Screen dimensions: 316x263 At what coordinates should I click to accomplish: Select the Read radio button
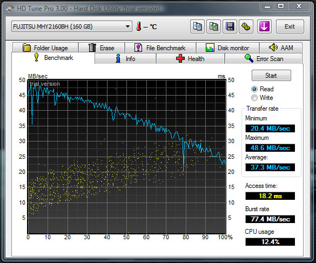254,89
